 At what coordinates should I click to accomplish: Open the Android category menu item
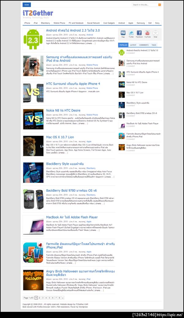(121, 23)
